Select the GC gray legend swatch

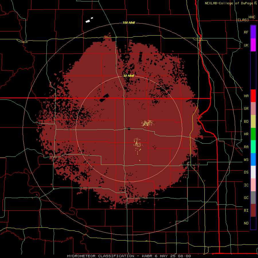[x=253, y=198]
